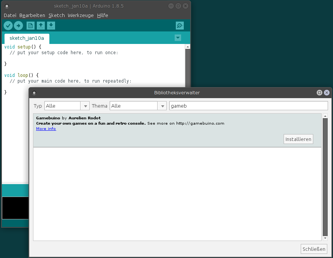
Task: Click the Upload arrow icon
Action: point(19,25)
